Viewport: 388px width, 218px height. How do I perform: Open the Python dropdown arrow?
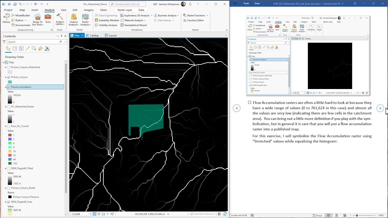pos(25,20)
